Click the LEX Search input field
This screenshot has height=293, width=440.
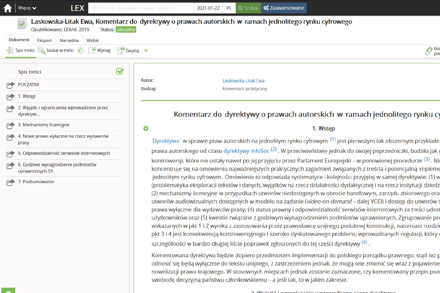click(141, 8)
